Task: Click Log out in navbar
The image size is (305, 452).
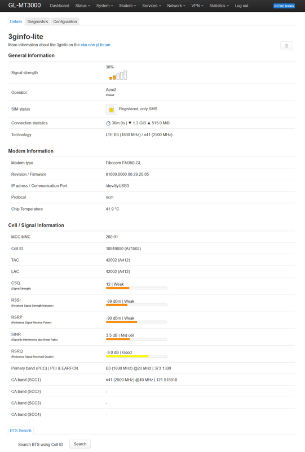Action: tap(241, 6)
